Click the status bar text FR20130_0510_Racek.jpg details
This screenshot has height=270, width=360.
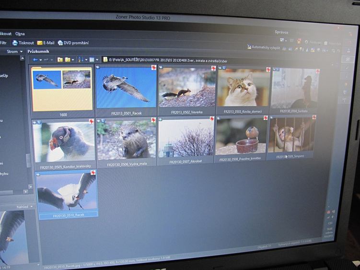107,263
